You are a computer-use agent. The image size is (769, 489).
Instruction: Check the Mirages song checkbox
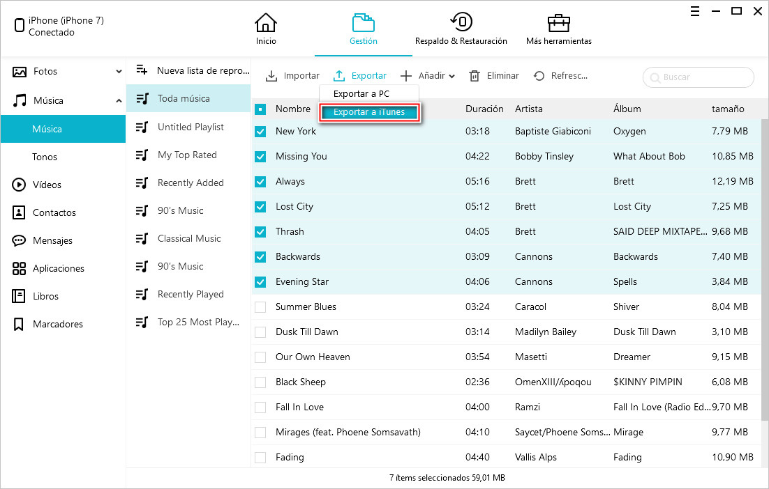(260, 433)
